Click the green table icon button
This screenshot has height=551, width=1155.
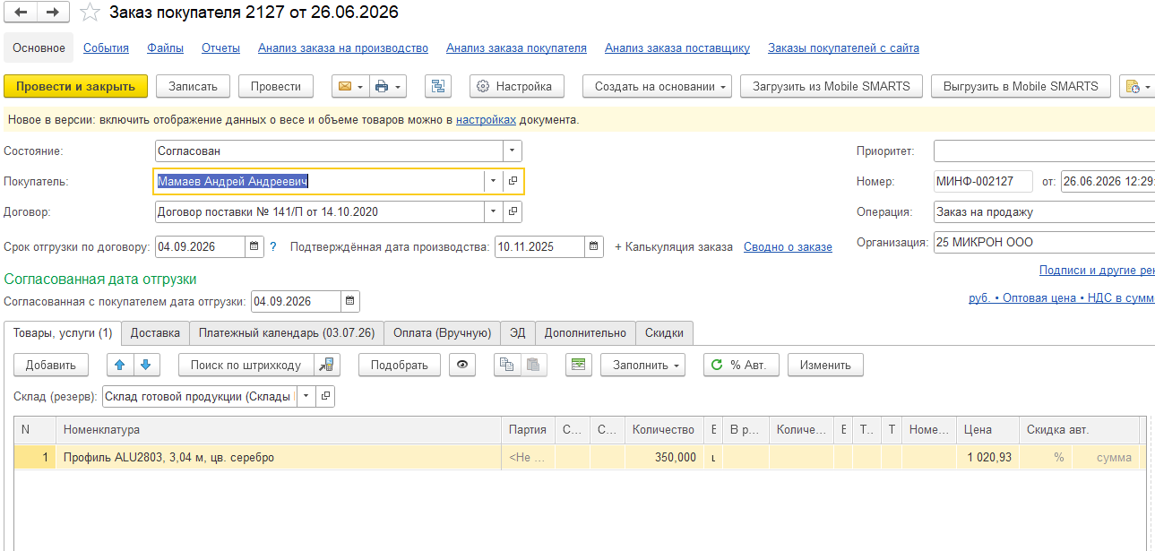(x=579, y=365)
